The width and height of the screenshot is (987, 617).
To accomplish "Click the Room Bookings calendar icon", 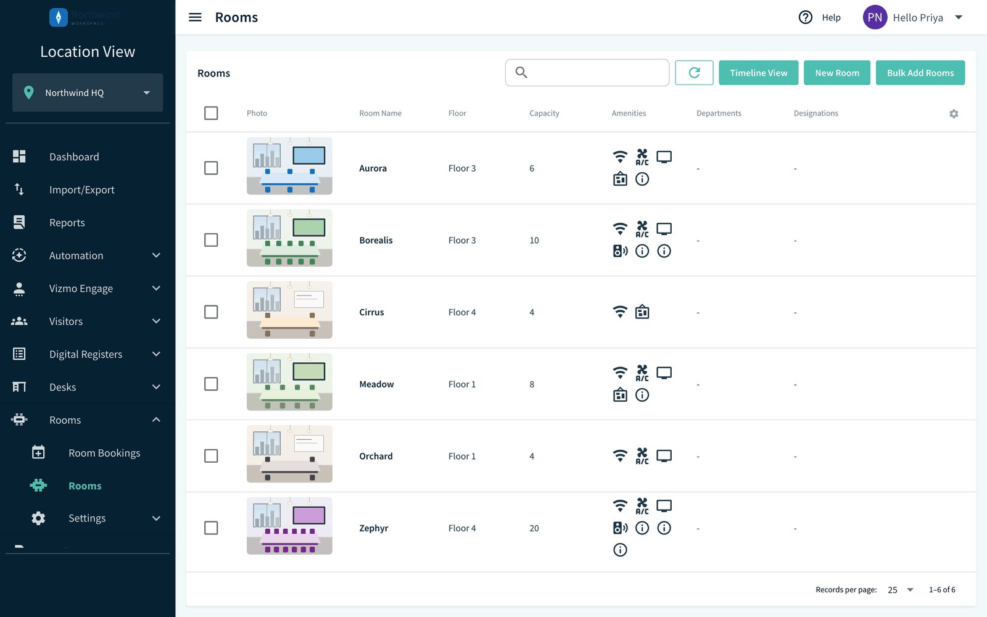I will pyautogui.click(x=38, y=453).
